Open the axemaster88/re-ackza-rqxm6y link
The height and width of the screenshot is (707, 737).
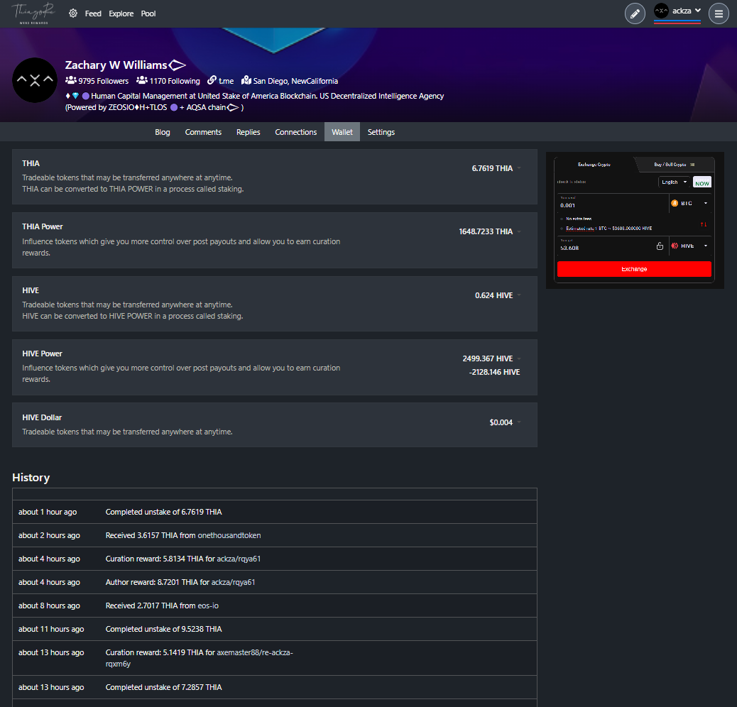[x=200, y=658]
